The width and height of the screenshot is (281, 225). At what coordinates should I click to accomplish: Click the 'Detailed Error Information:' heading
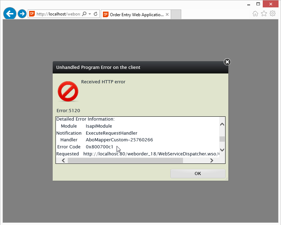click(x=85, y=119)
